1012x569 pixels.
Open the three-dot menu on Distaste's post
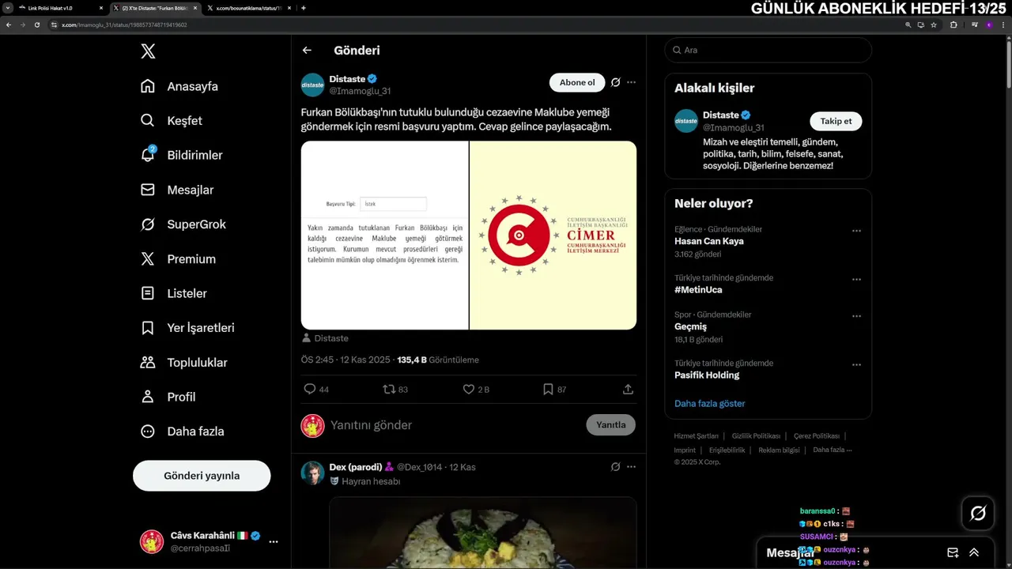631,82
